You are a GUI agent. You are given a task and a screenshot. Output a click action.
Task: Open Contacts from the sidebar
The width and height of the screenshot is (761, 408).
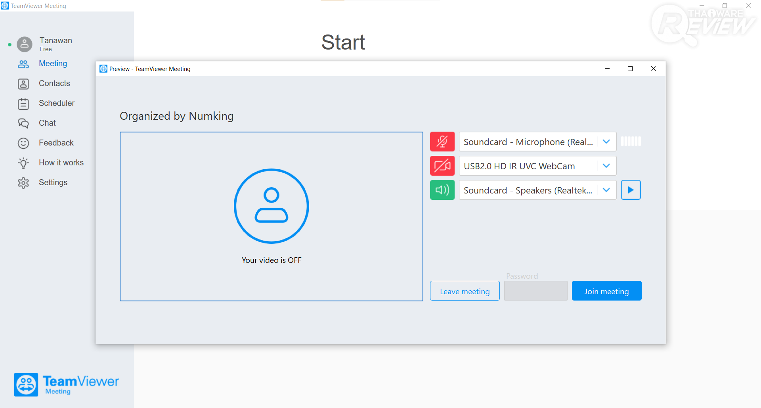click(54, 83)
